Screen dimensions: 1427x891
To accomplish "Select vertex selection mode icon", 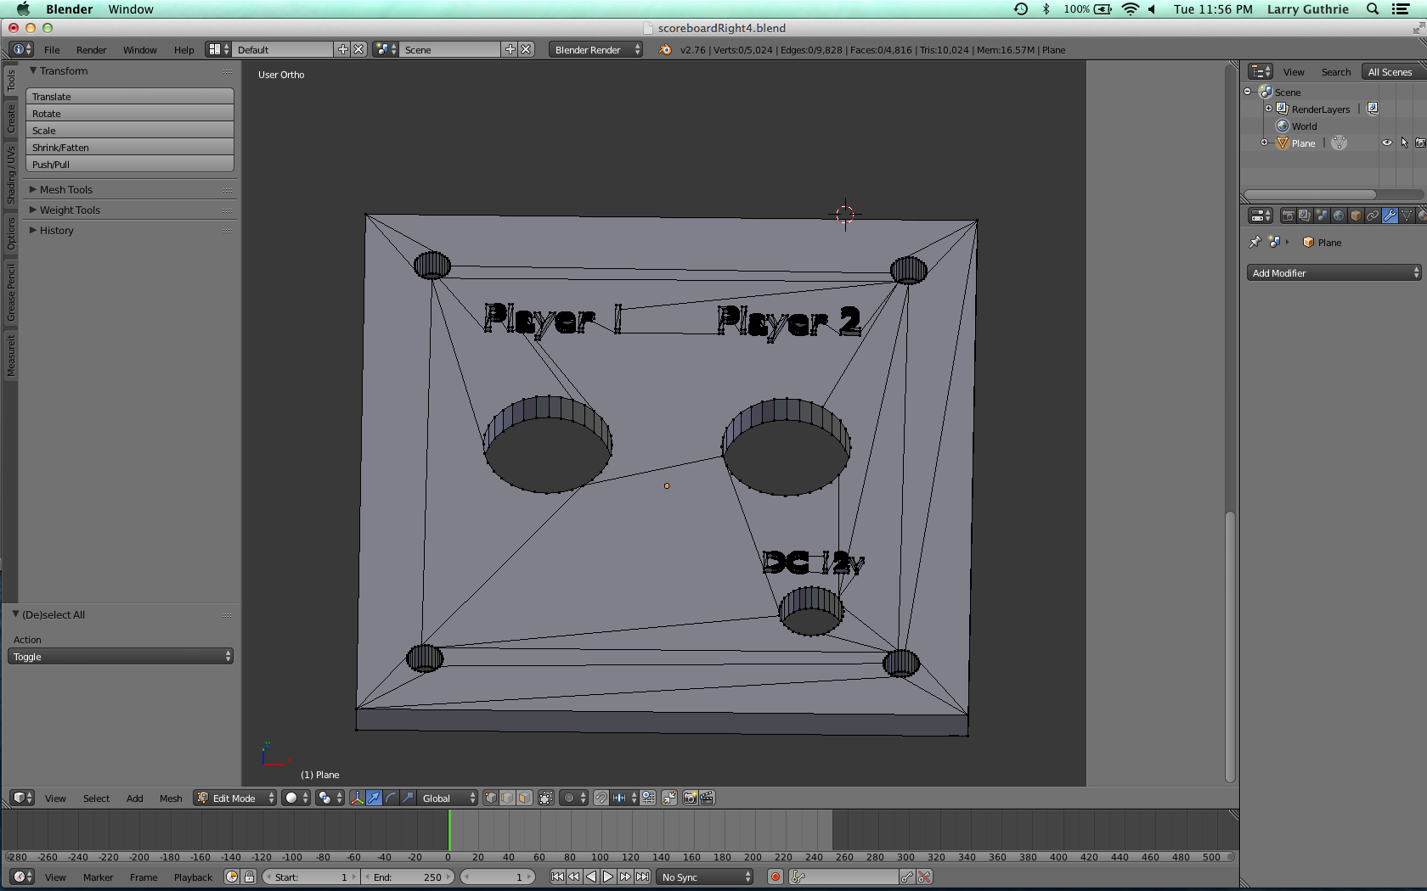I will click(x=491, y=798).
